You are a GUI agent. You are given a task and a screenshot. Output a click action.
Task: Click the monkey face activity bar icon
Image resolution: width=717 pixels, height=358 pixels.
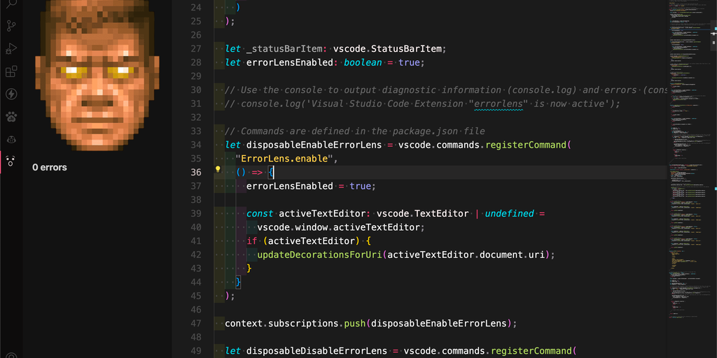coord(11,138)
